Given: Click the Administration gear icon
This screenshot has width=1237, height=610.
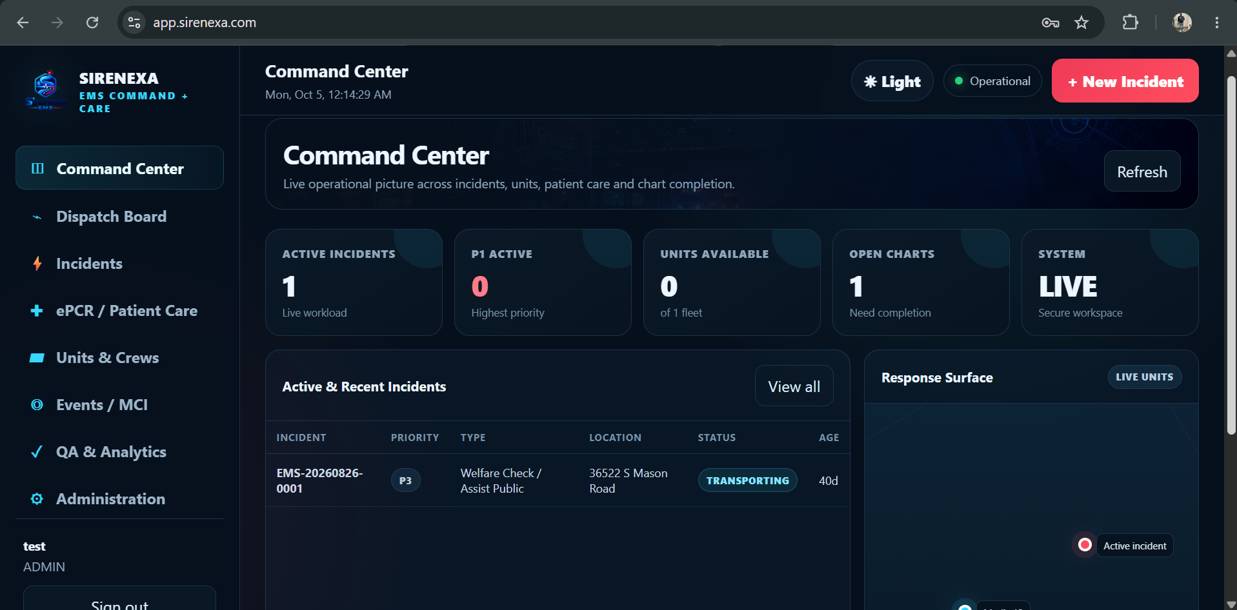Looking at the screenshot, I should [37, 499].
